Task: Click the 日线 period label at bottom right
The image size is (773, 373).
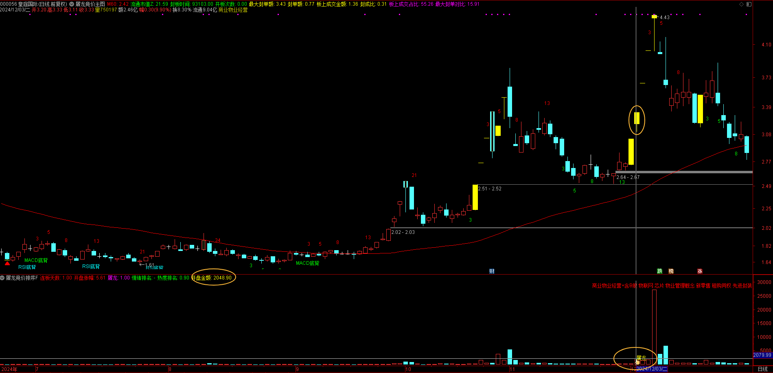Action: point(763,369)
